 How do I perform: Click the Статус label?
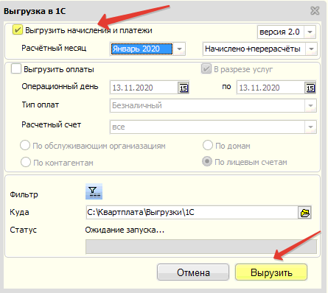point(23,230)
